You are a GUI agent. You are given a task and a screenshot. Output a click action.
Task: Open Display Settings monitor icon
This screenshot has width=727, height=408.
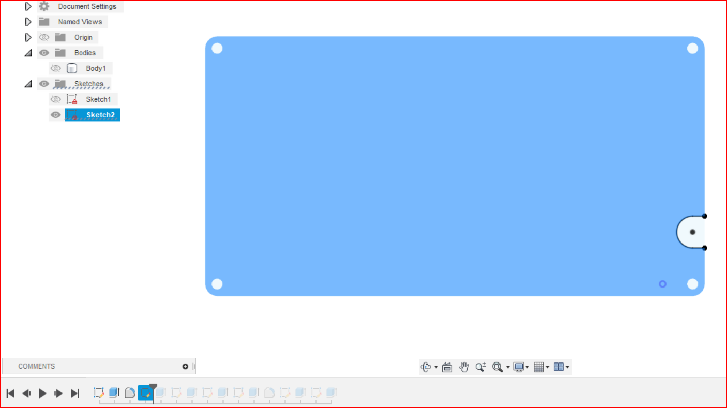click(519, 367)
